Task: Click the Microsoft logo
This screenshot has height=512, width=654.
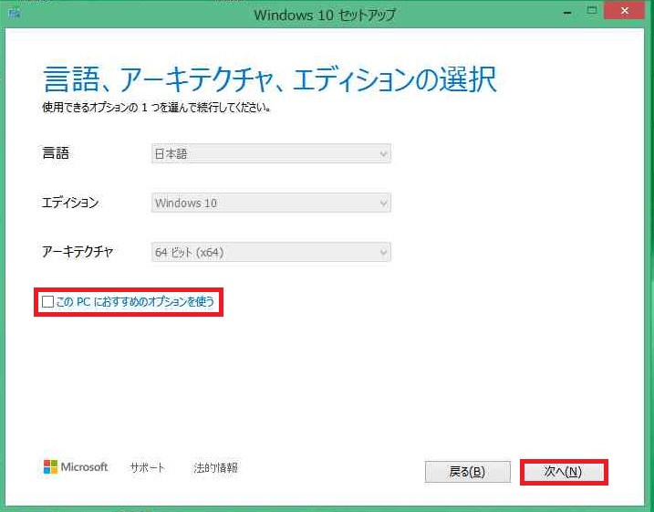Action: click(76, 467)
